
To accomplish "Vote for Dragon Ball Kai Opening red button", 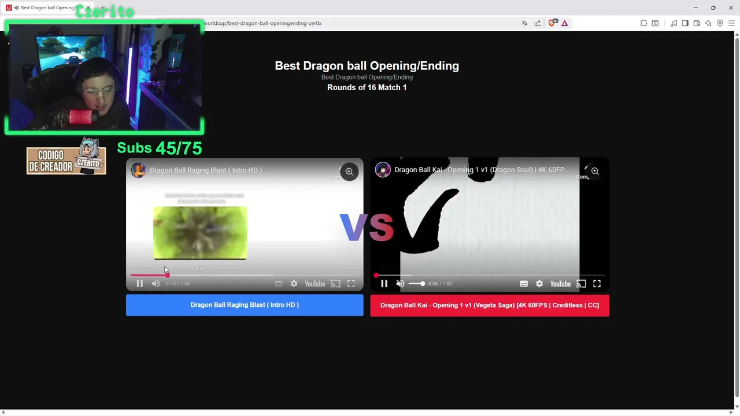I will pos(490,305).
